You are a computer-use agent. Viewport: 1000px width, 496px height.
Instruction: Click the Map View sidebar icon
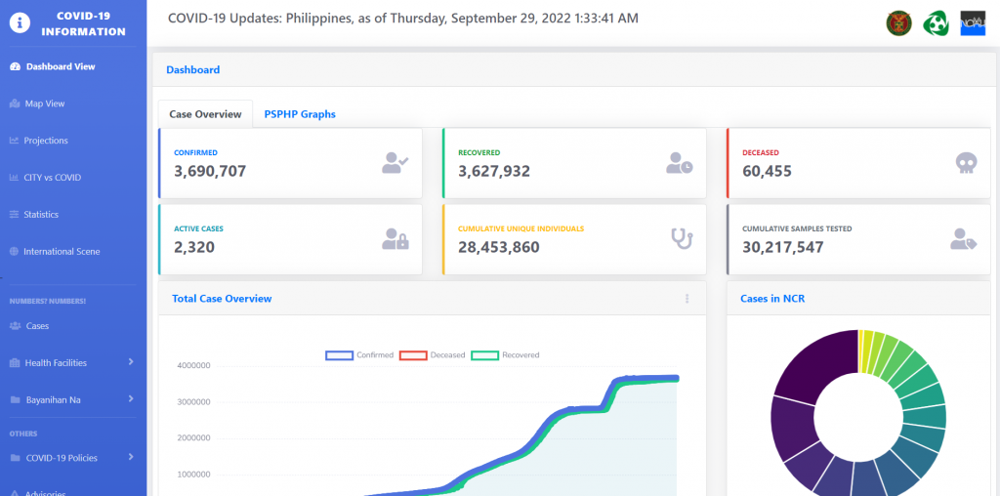15,103
